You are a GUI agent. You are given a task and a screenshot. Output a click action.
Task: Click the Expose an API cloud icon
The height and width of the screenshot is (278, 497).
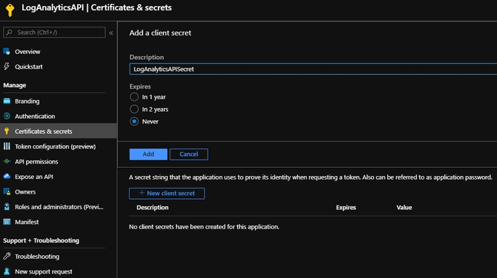tap(7, 177)
